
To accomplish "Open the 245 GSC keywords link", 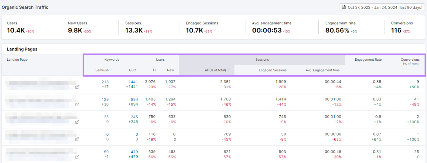I will (134, 117).
